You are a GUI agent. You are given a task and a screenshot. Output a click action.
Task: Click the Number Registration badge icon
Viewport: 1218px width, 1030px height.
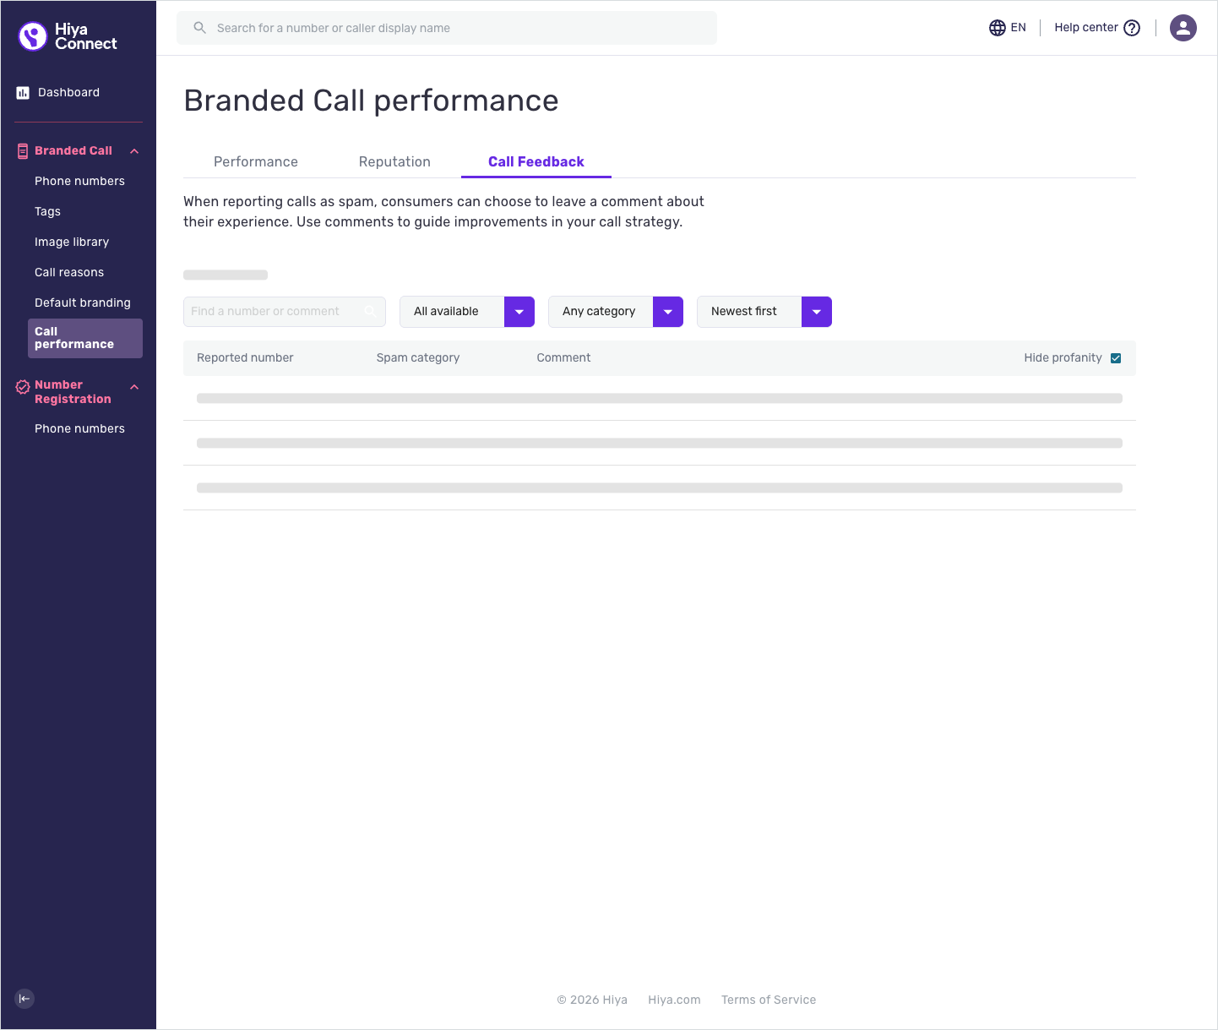point(23,388)
